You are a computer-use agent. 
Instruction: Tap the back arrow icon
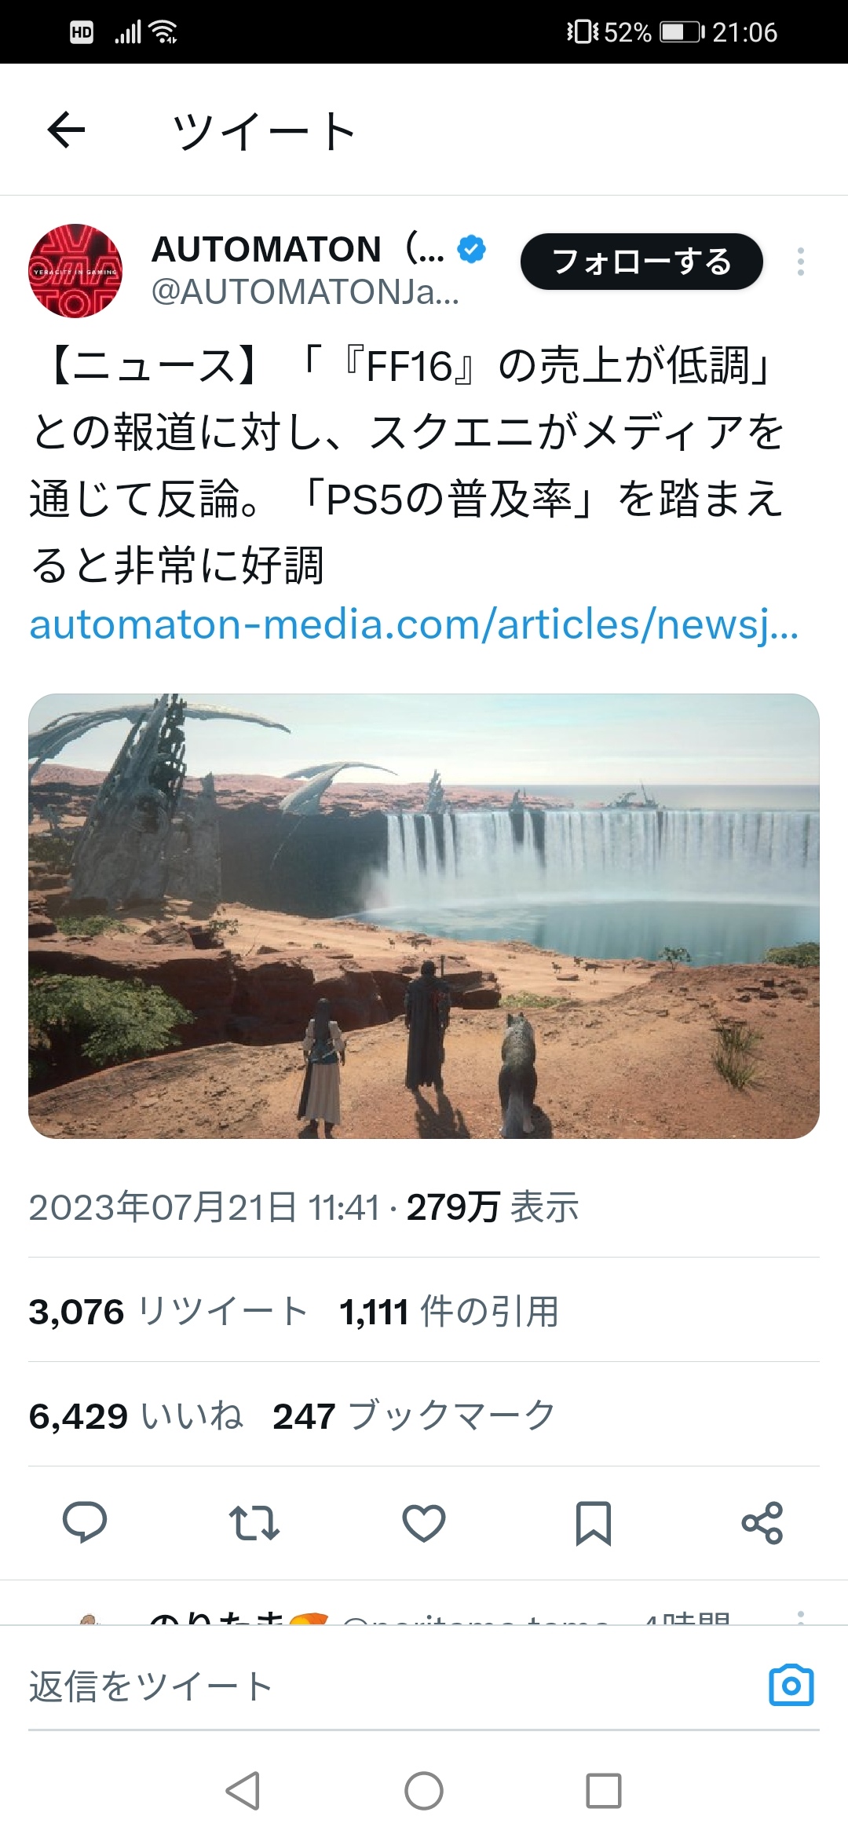click(66, 130)
